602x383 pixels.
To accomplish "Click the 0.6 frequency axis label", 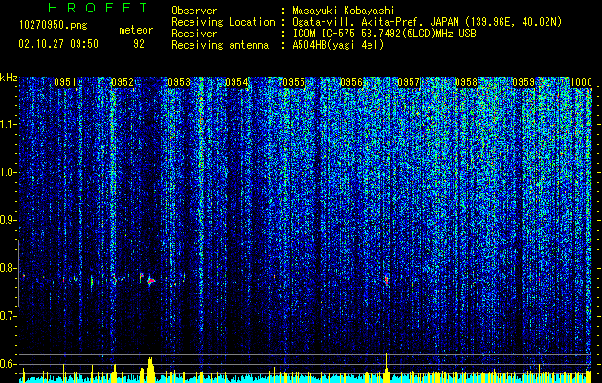I will tap(9, 364).
